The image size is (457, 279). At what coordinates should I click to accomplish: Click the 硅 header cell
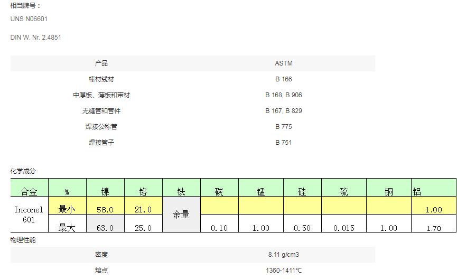pyautogui.click(x=302, y=188)
